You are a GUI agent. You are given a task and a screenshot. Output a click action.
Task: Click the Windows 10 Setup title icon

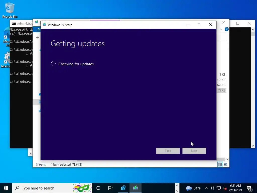(x=44, y=25)
